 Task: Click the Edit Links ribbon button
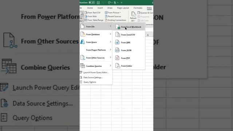[143, 20]
